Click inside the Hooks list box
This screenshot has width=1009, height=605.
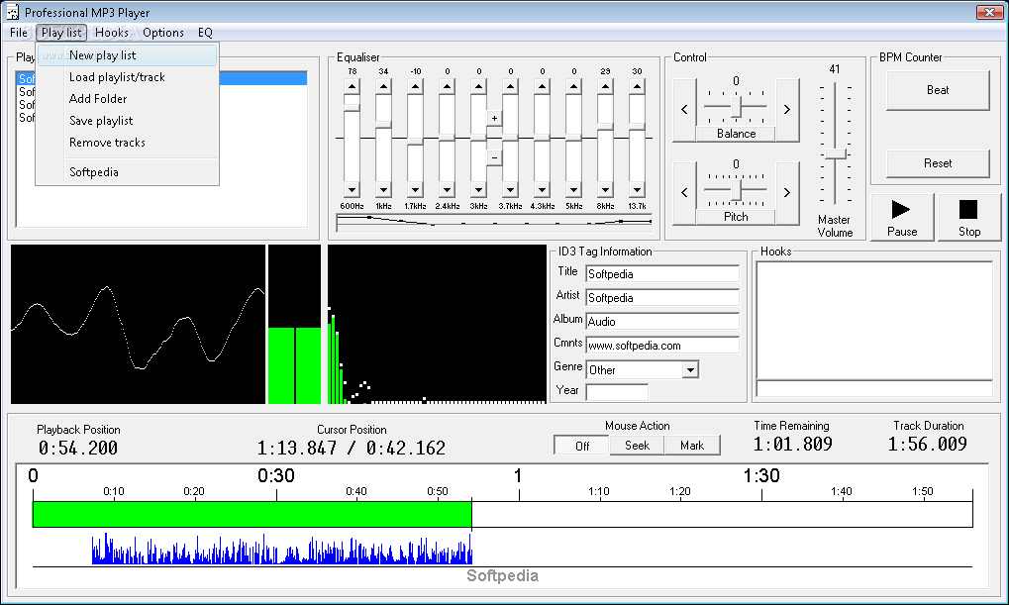click(874, 321)
